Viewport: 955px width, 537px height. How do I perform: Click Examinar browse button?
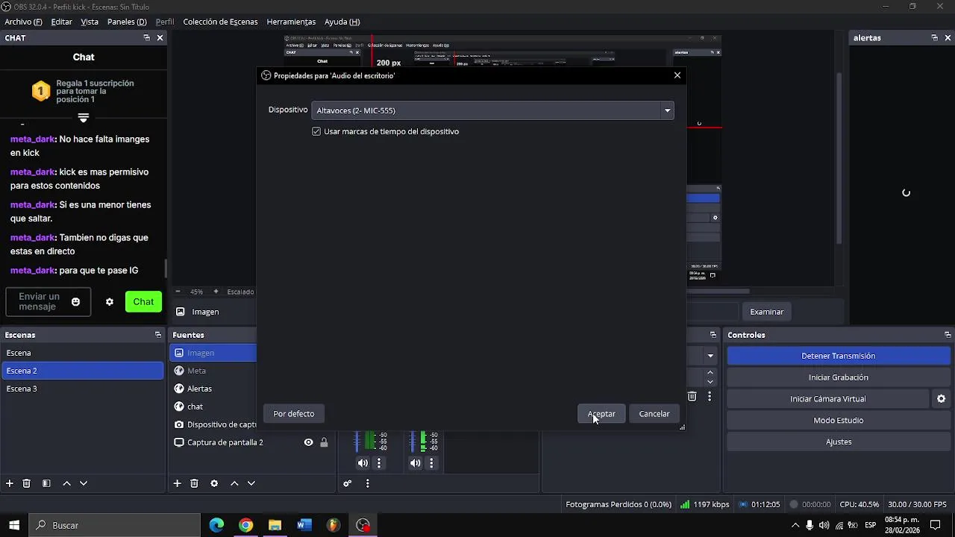(x=767, y=312)
